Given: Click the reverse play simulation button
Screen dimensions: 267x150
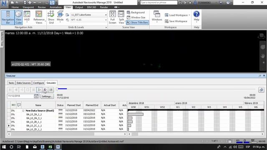Looking at the screenshot, I should [x=22, y=90].
